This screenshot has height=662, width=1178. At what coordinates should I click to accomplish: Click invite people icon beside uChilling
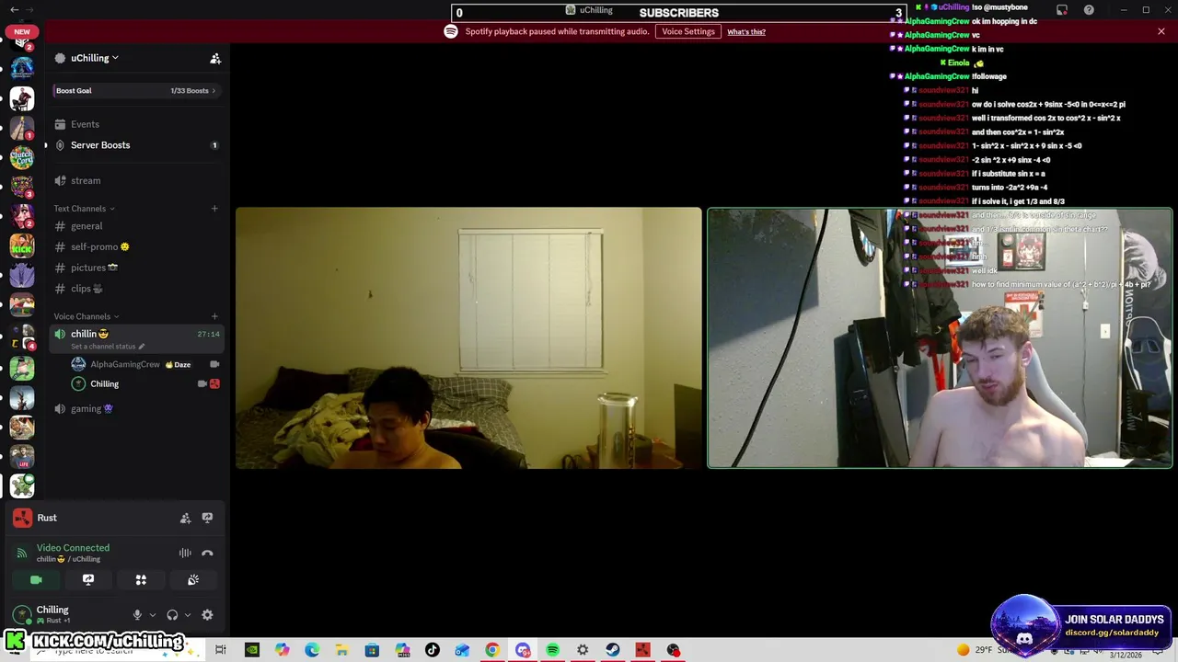coord(215,58)
